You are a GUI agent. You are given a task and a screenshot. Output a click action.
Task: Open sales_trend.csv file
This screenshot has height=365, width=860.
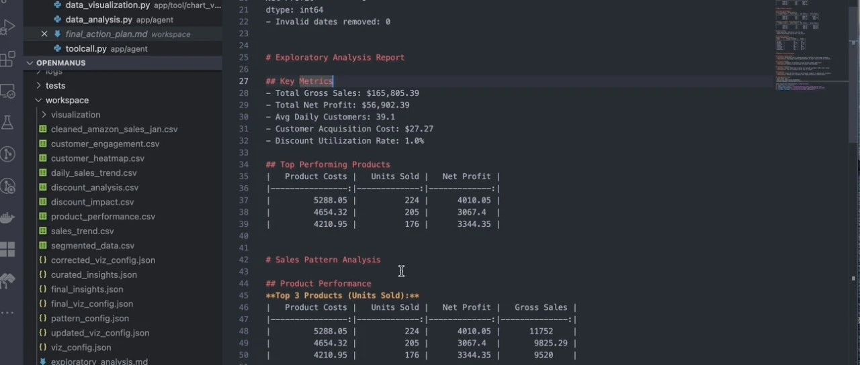click(82, 231)
